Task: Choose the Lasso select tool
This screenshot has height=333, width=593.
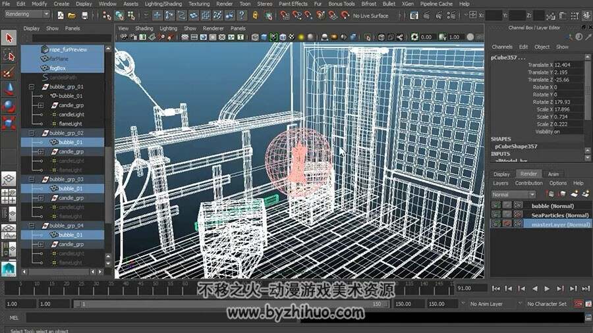Action: [9, 56]
